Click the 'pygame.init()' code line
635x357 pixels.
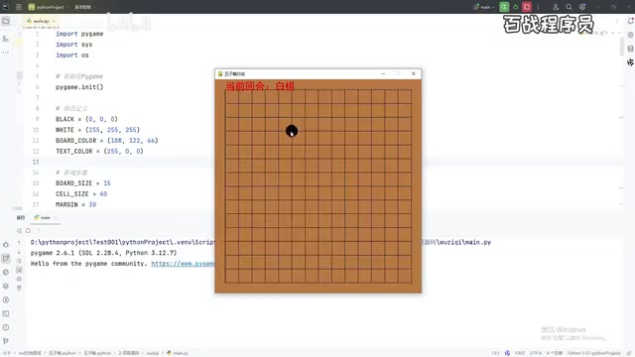[x=79, y=87]
